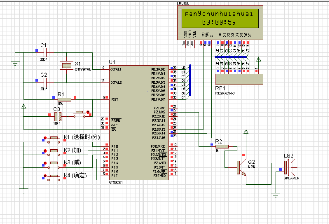Select the R1 10k resistor
Image resolution: width=329 pixels, height=224 pixels.
(x=64, y=99)
